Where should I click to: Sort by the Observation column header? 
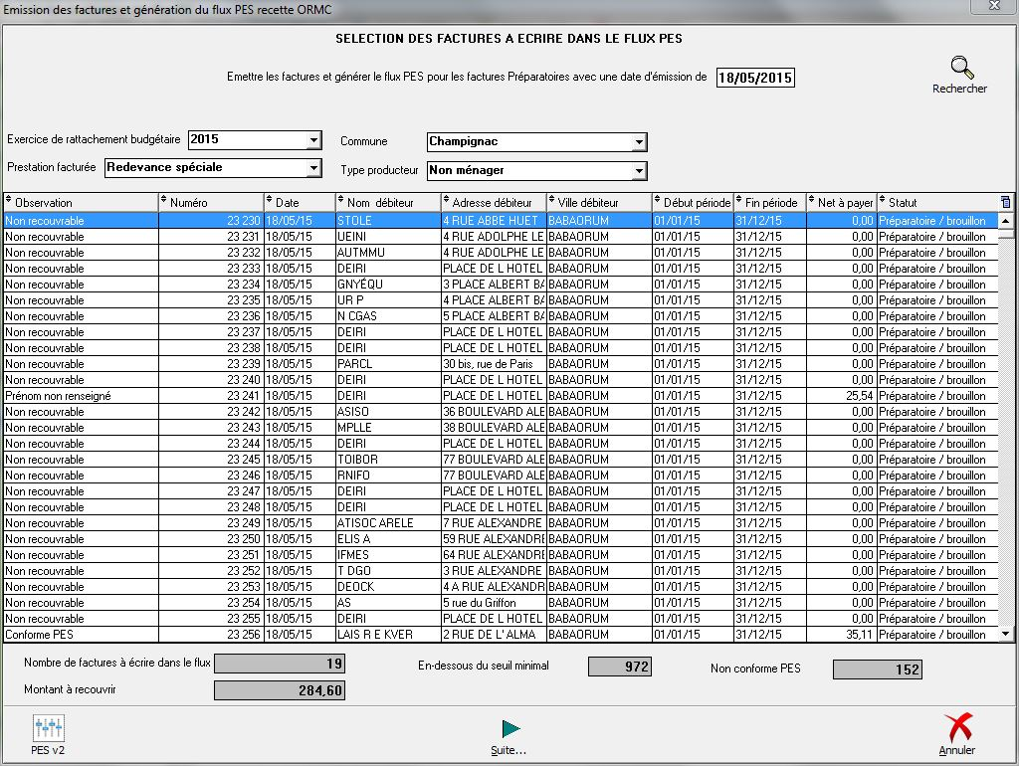coord(80,203)
